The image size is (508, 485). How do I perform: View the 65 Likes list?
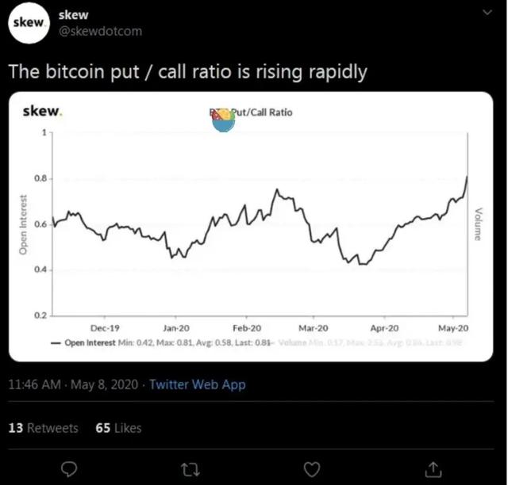tap(118, 428)
